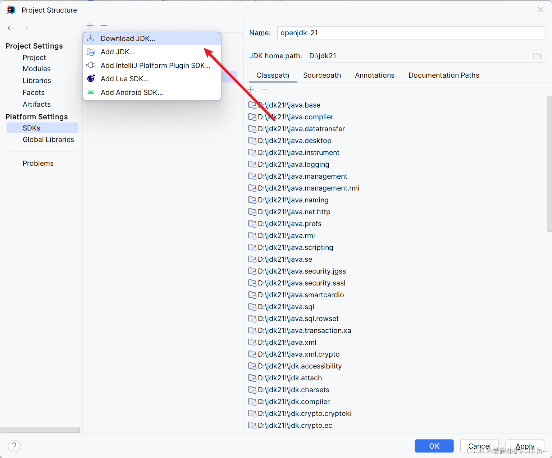This screenshot has height=458, width=552.
Task: Select D:\jdk21!\java.net.http entry
Action: (294, 212)
